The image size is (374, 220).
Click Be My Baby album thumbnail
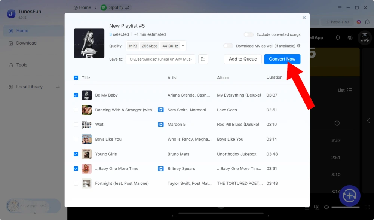(x=87, y=95)
